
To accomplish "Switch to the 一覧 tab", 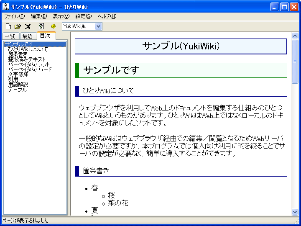I will click(x=11, y=36).
